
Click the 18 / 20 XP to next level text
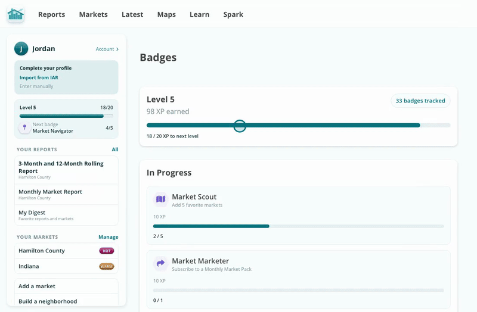[x=172, y=136]
